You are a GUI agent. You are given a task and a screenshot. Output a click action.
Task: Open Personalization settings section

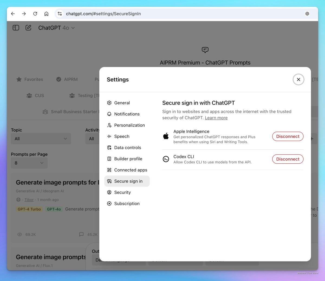tap(127, 125)
